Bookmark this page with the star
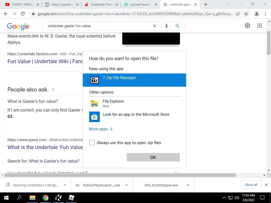 tap(246, 14)
